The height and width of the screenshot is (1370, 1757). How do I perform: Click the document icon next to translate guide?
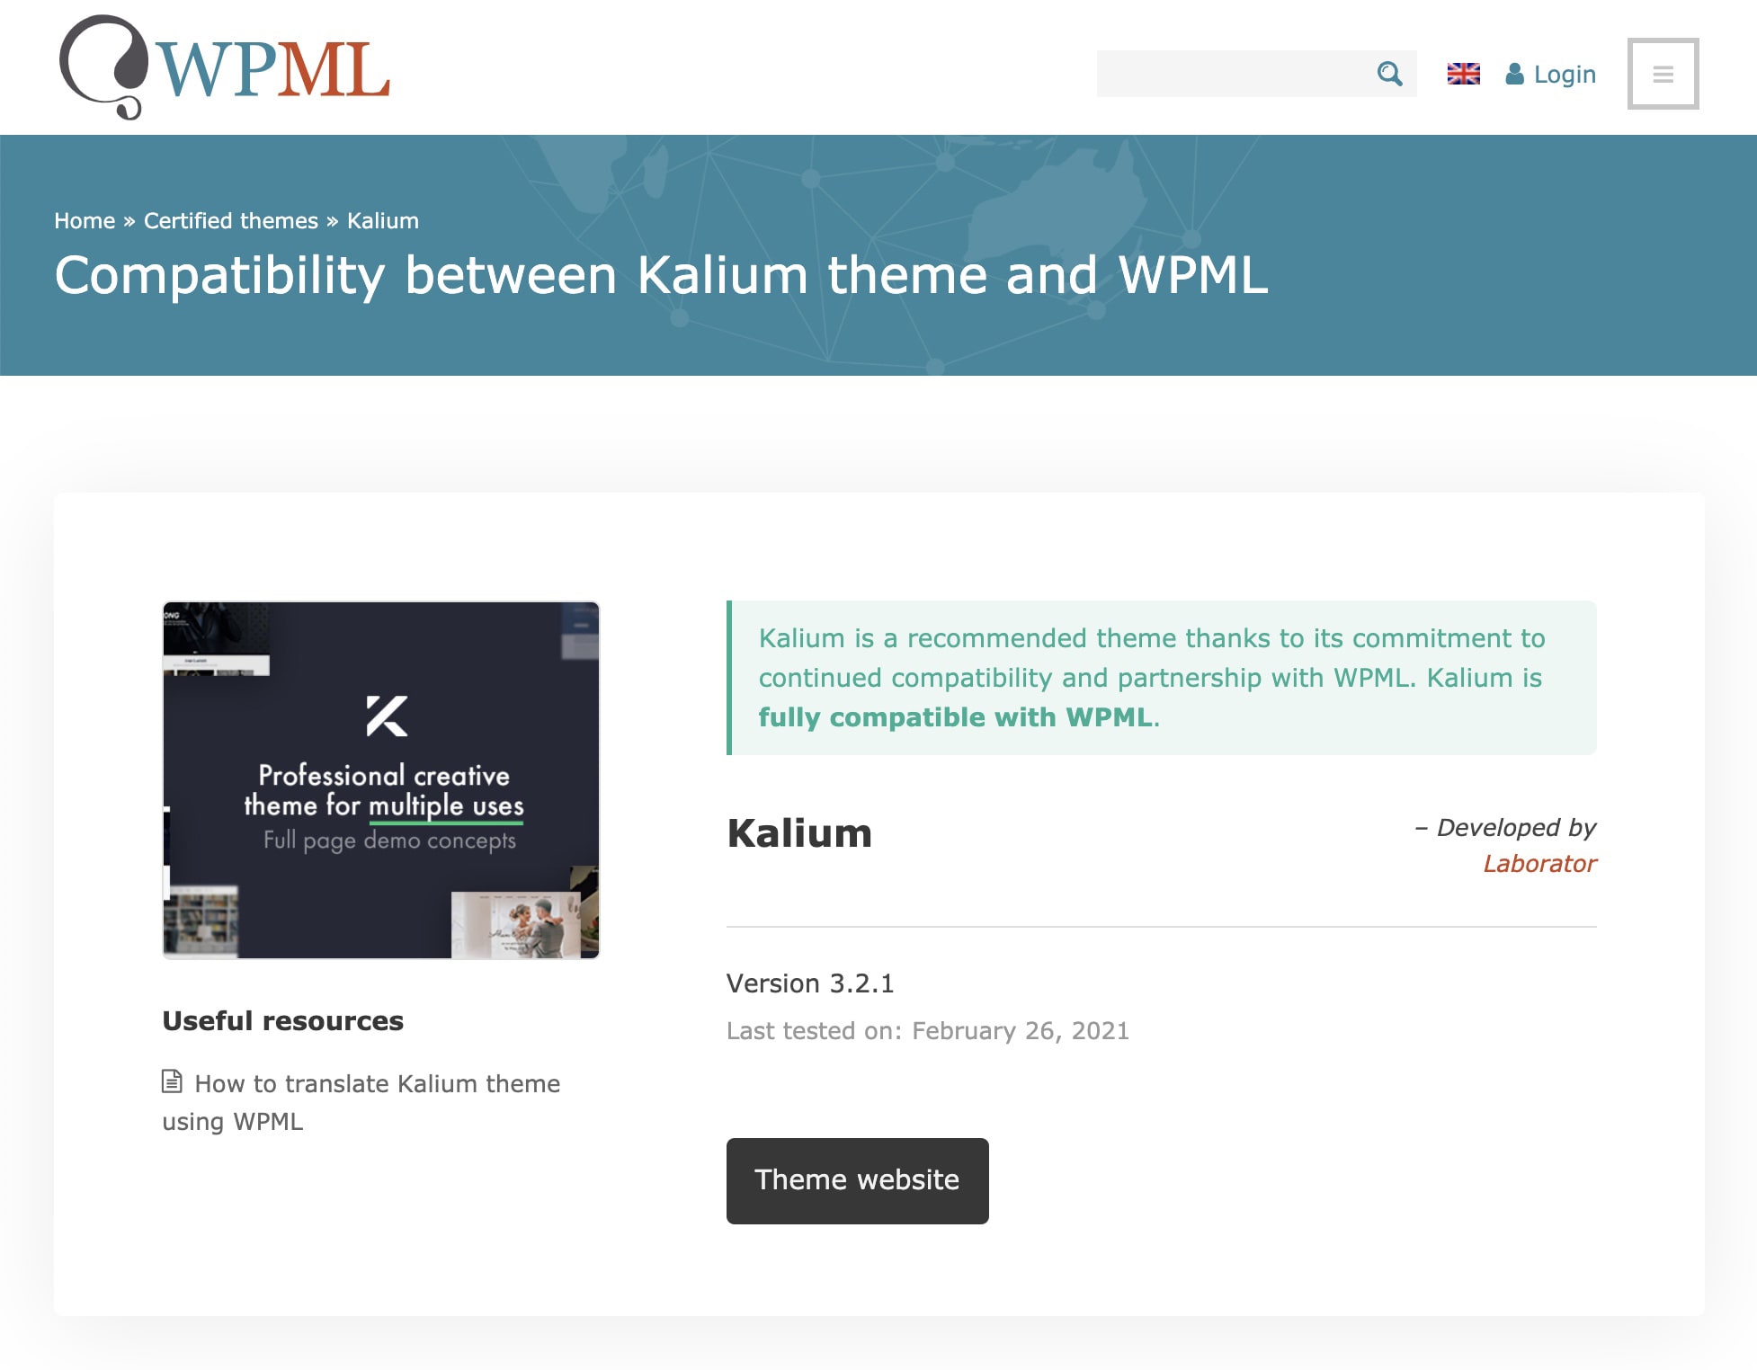coord(173,1082)
